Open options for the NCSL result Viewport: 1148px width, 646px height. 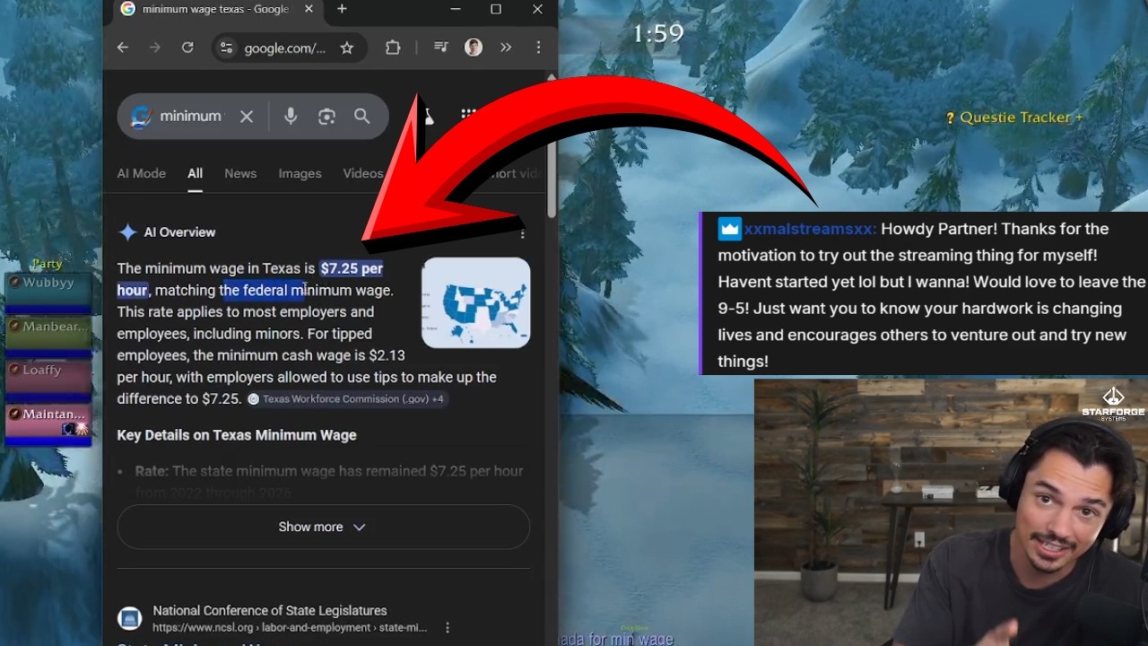[x=448, y=628]
